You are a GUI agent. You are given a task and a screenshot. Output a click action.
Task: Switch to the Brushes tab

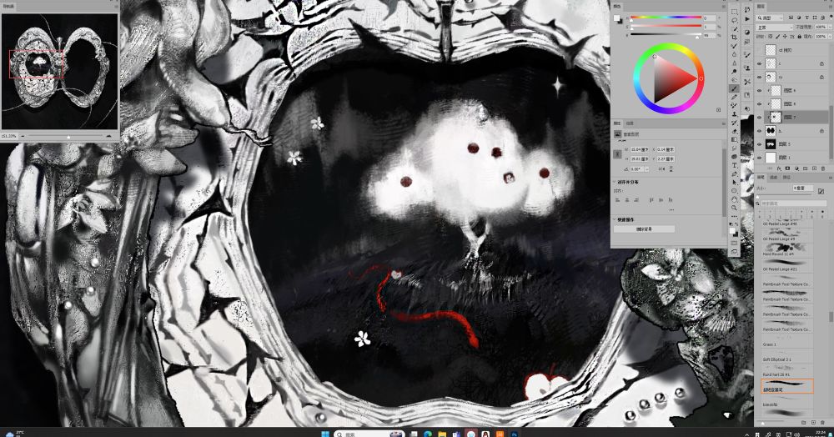(760, 177)
